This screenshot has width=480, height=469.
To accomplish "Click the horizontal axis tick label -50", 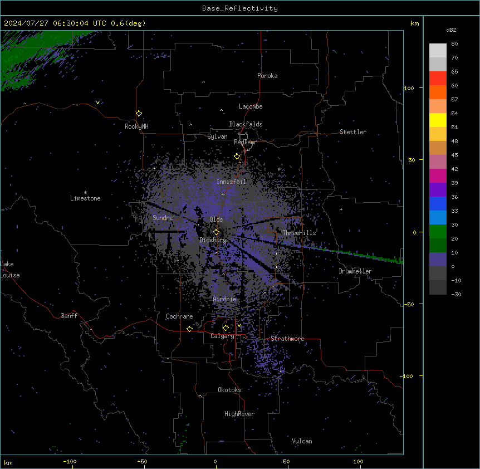I will pos(142,461).
